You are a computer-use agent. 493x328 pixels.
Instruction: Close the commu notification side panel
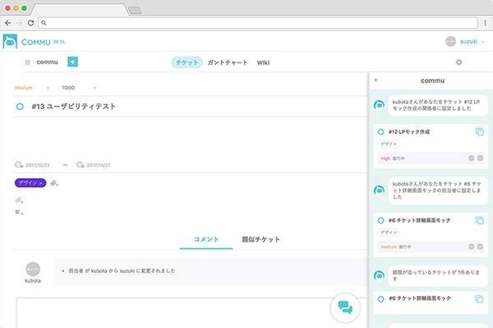(x=376, y=80)
